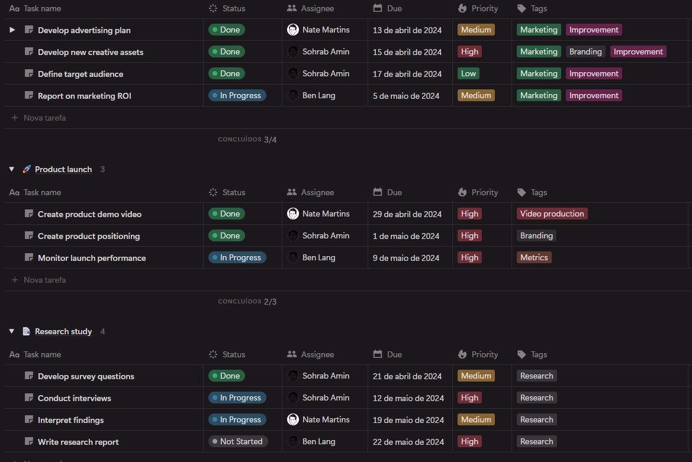Collapse the Research study group

pyautogui.click(x=11, y=331)
